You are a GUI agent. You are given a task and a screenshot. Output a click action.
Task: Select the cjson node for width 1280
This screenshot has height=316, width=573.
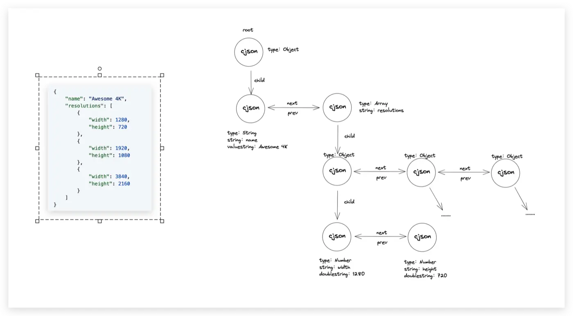pyautogui.click(x=336, y=236)
